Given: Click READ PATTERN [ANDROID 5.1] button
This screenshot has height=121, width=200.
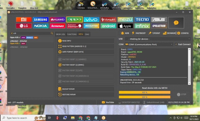Looking at the screenshot, I should coord(86,46).
